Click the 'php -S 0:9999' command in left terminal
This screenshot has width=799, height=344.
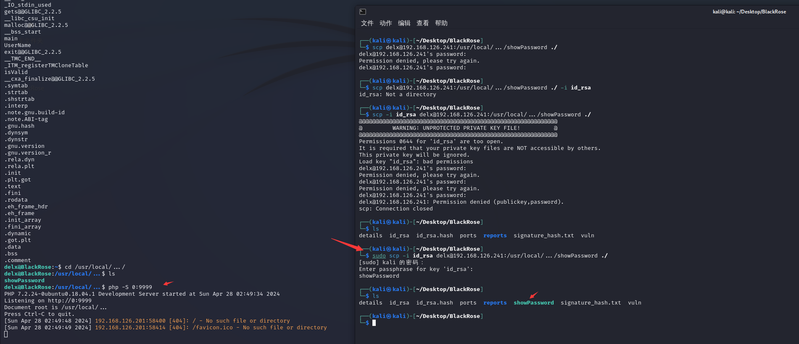[x=130, y=287]
